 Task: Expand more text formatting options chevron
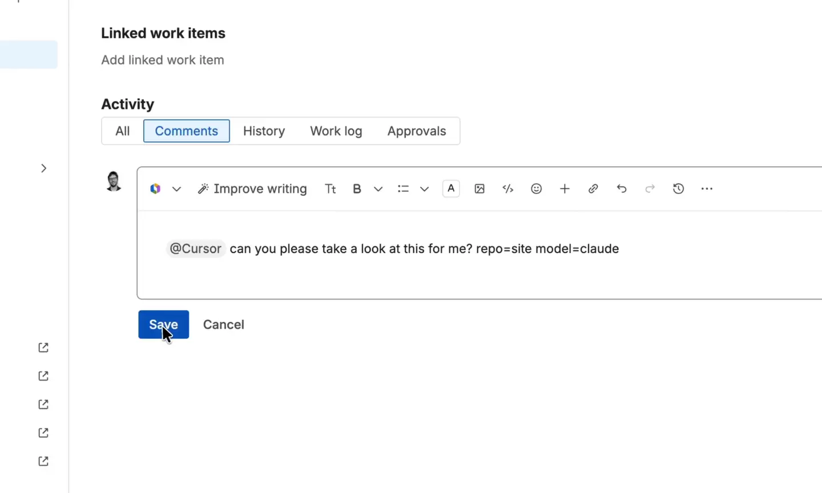[x=378, y=189]
